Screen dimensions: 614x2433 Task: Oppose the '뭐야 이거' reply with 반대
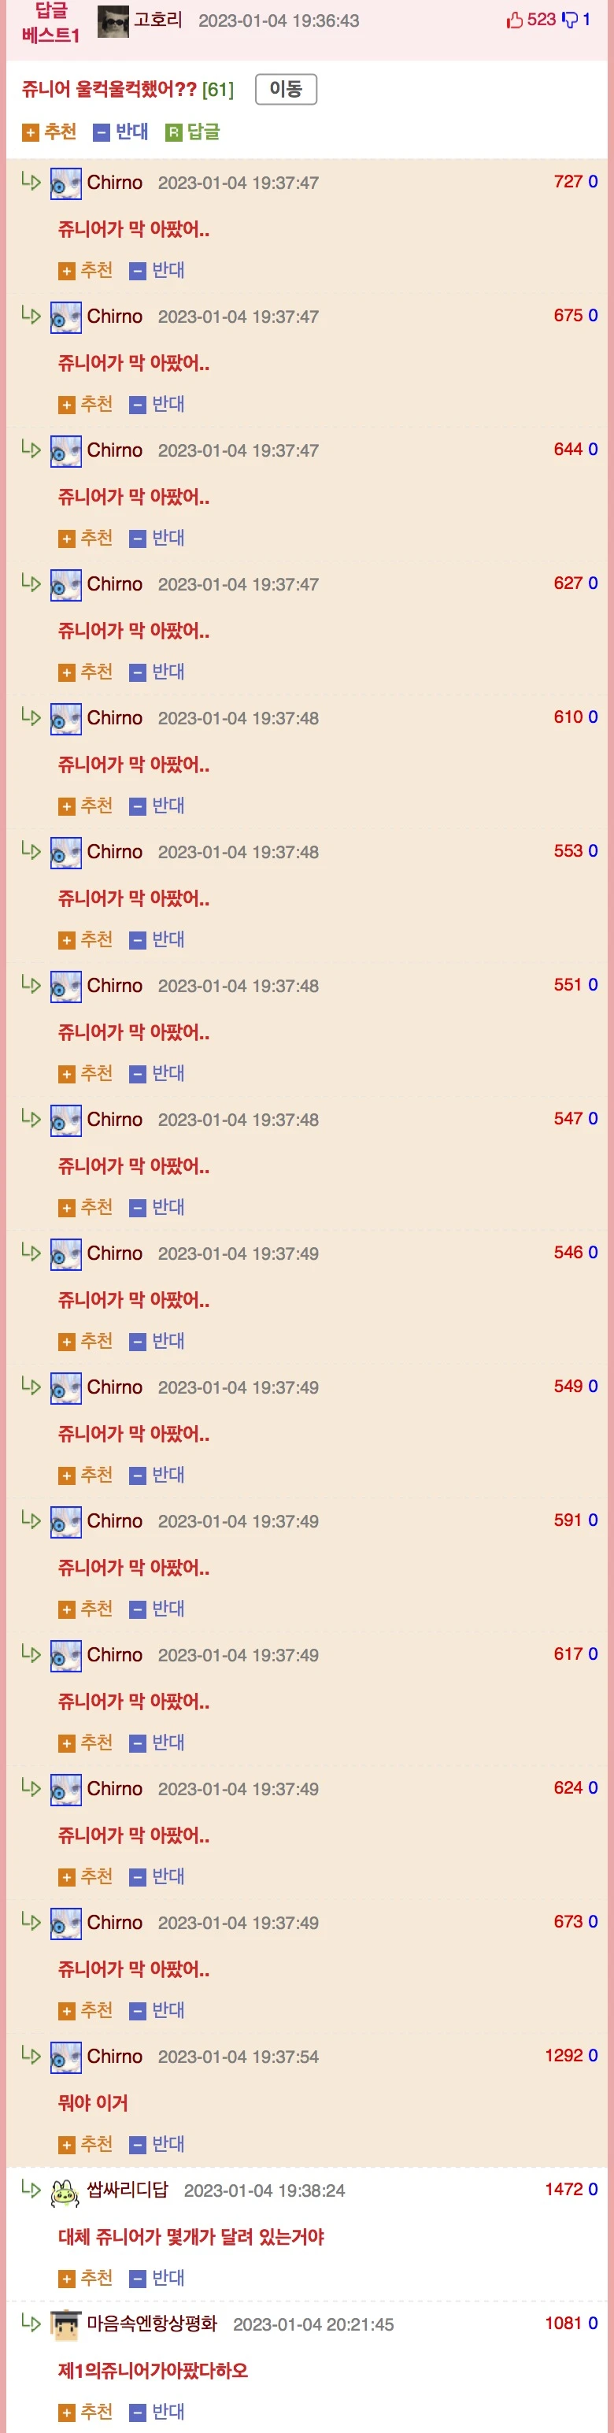click(157, 2144)
